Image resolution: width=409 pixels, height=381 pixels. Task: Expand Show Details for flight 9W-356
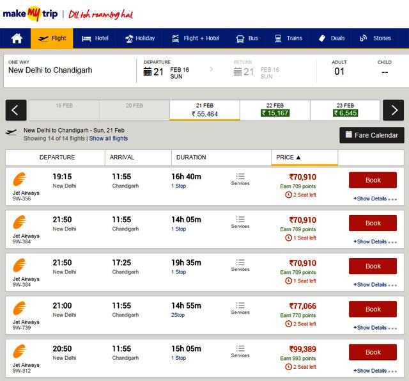pos(375,199)
